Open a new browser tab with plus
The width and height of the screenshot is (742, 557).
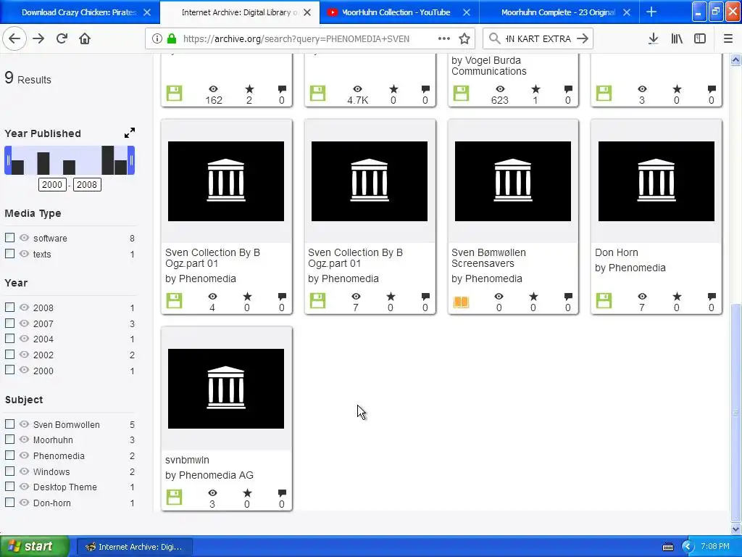[x=651, y=12]
